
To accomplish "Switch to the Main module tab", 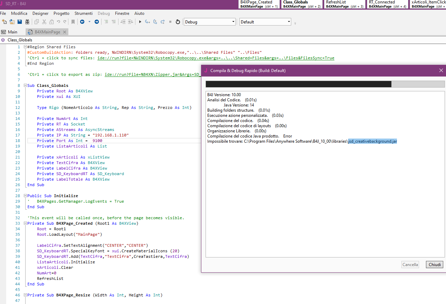I will [x=9, y=32].
